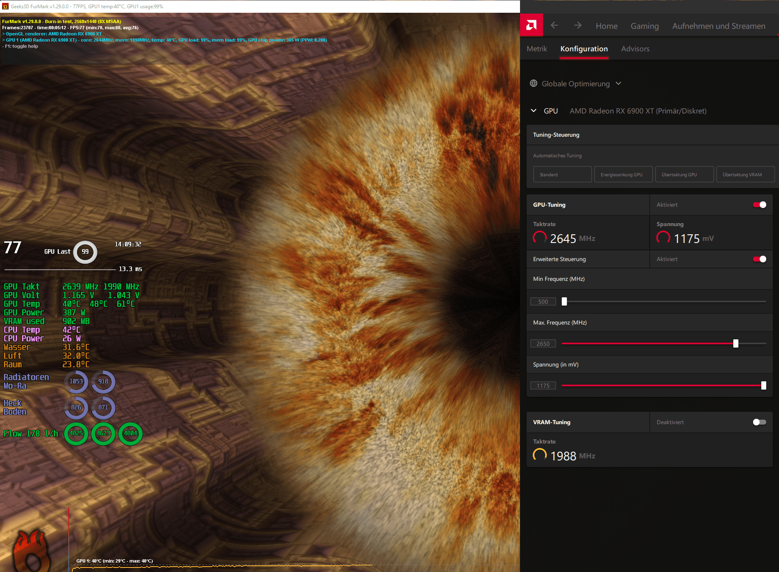Screen dimensions: 779x572
Task: Click 'F1: toggle help' in FurMark
Action: (x=20, y=46)
